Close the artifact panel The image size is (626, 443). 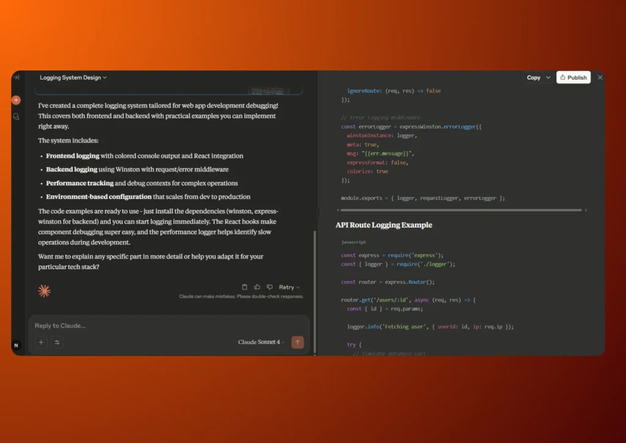coord(600,78)
